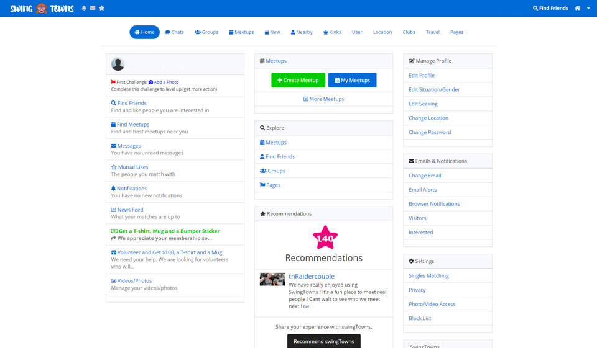
Task: Click the star icon in top bar
Action: click(101, 8)
